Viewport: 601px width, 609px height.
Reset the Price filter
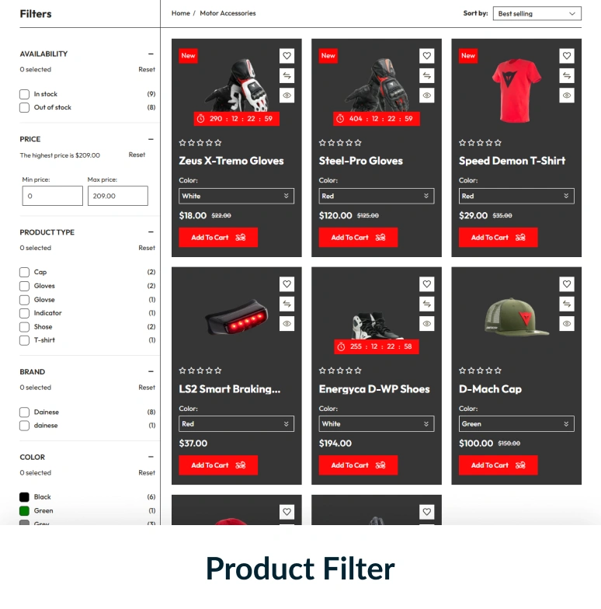click(x=137, y=155)
